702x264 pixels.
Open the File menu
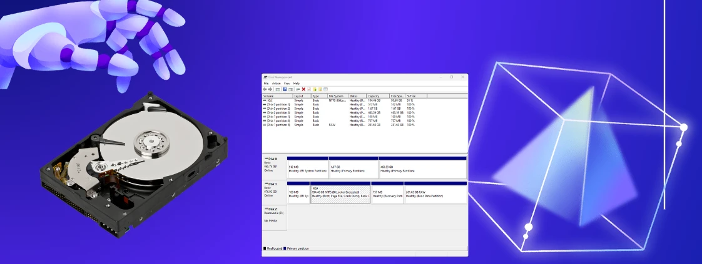click(266, 83)
